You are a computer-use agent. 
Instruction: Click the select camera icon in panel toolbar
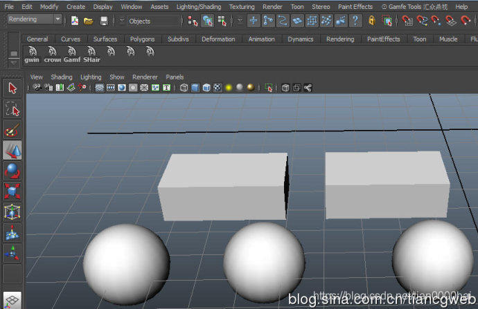(x=37, y=88)
